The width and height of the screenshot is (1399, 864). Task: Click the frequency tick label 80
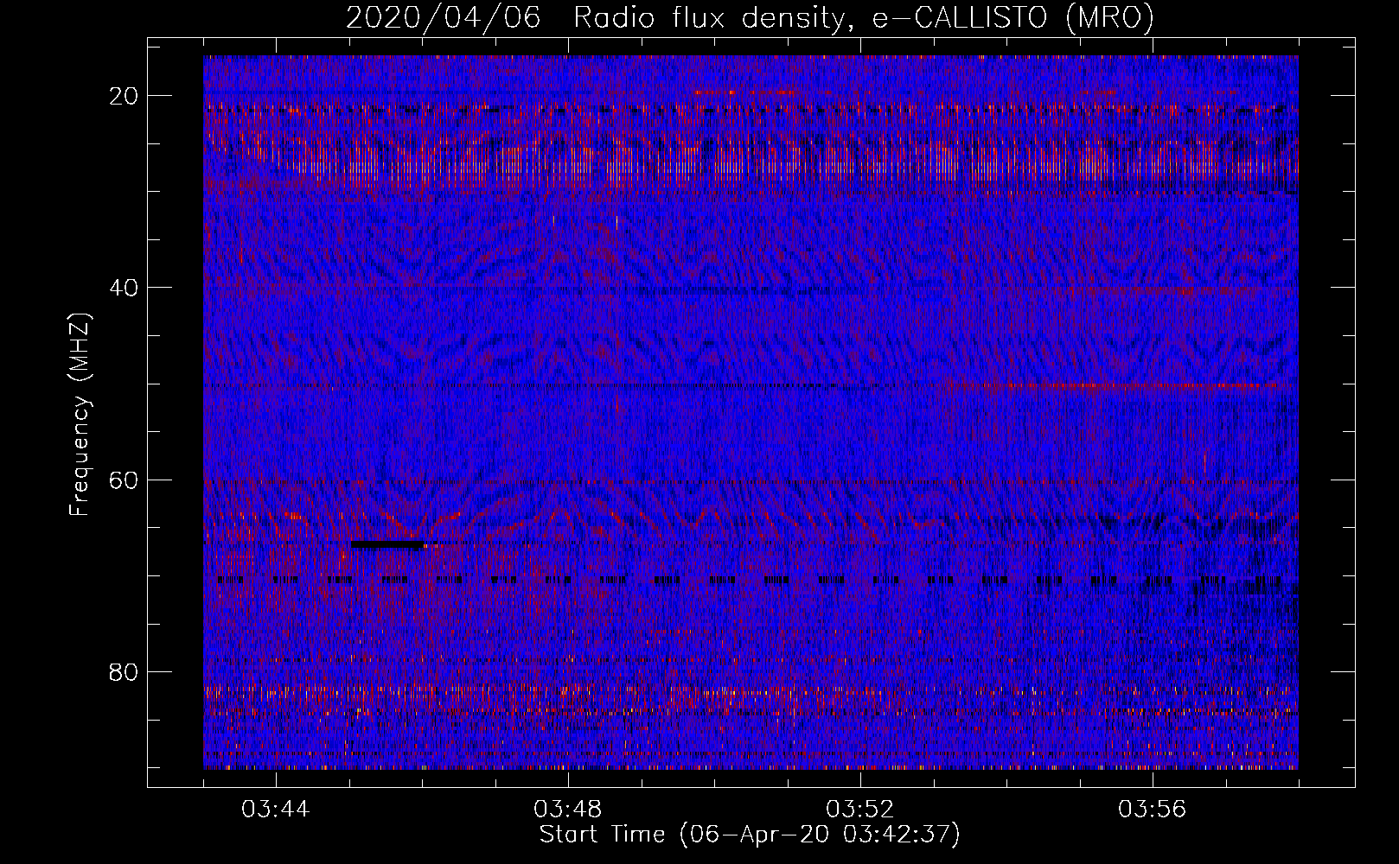point(125,671)
